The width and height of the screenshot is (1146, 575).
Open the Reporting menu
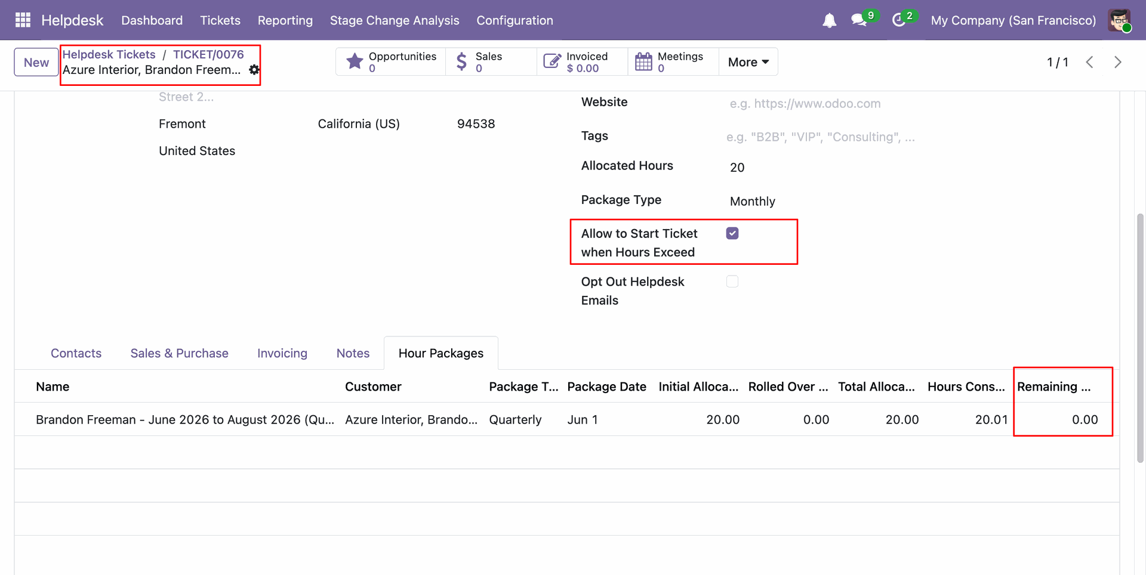pos(285,20)
